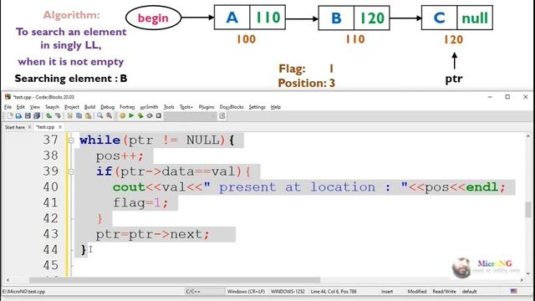Select the *test.cpp editor tab
Screen dimensions: 535x301
pos(45,127)
